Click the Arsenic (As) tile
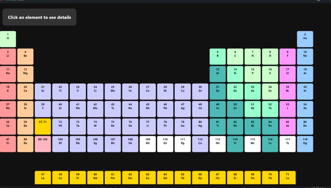Screen dimensions: 331x188 tap(253, 92)
